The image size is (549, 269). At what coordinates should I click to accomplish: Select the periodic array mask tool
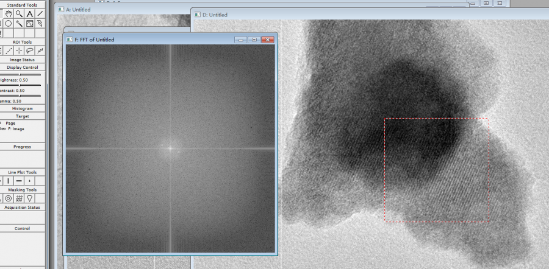(20, 198)
